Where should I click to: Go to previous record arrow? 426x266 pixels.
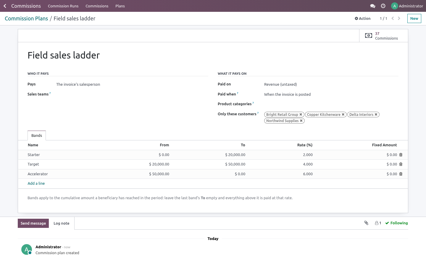coord(393,18)
